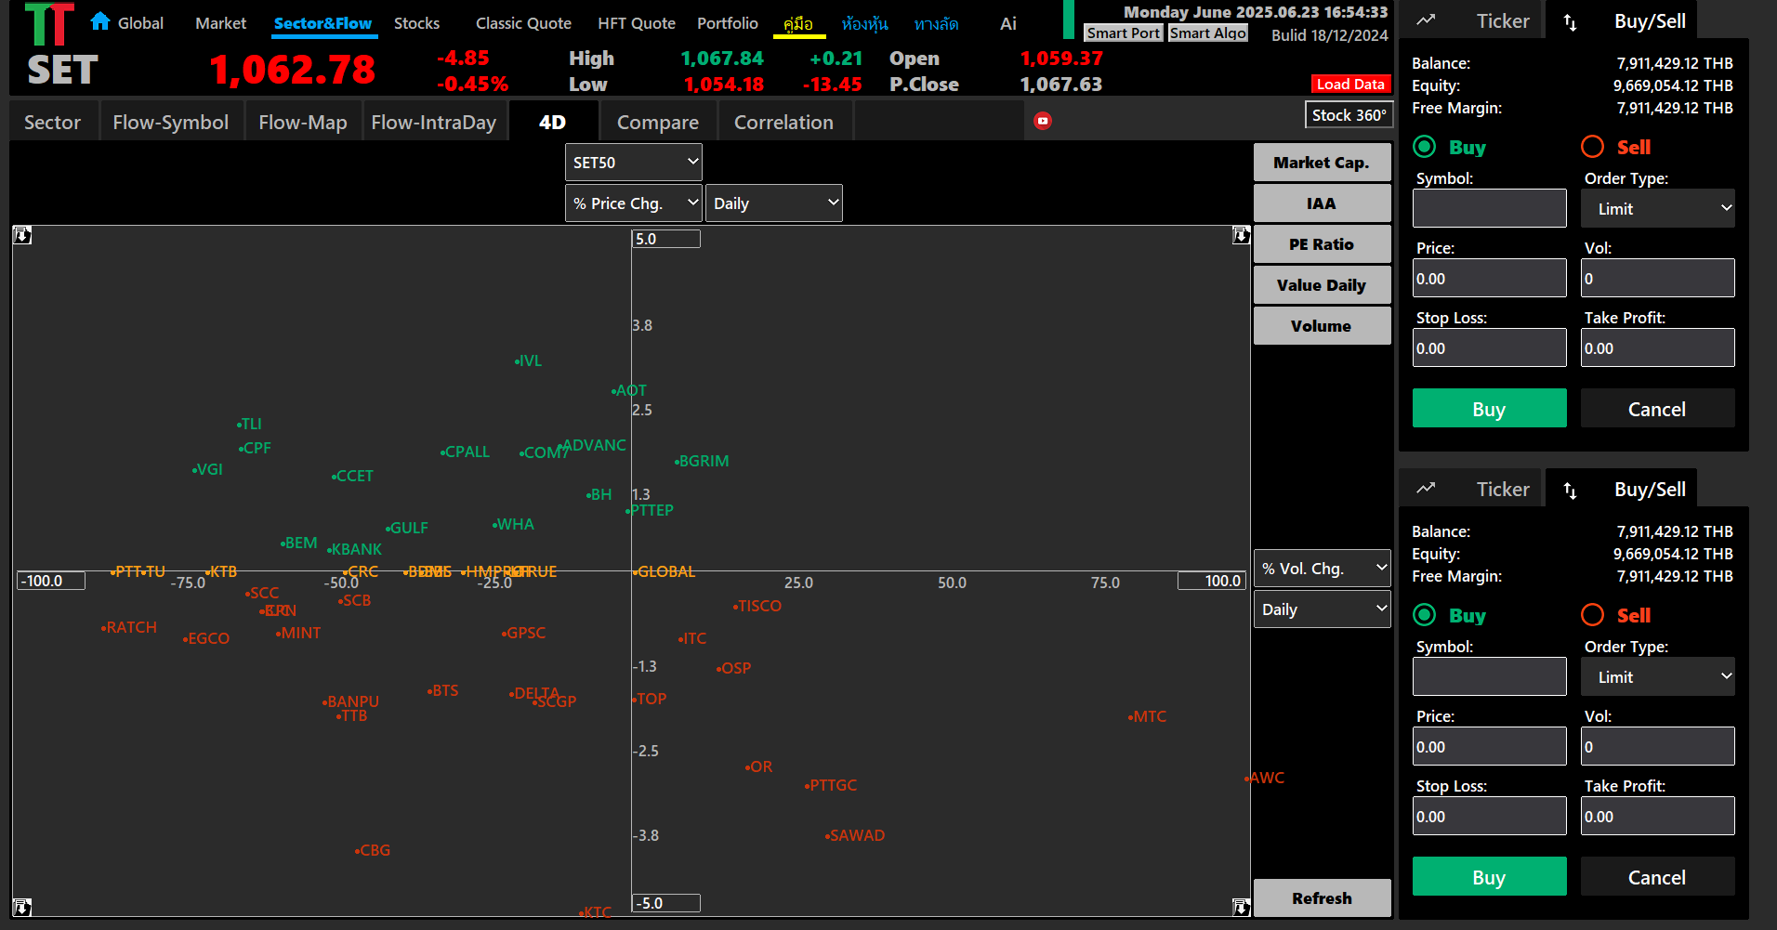Click the 5.0 Y-axis maximum field
The height and width of the screenshot is (930, 1777).
coord(666,239)
